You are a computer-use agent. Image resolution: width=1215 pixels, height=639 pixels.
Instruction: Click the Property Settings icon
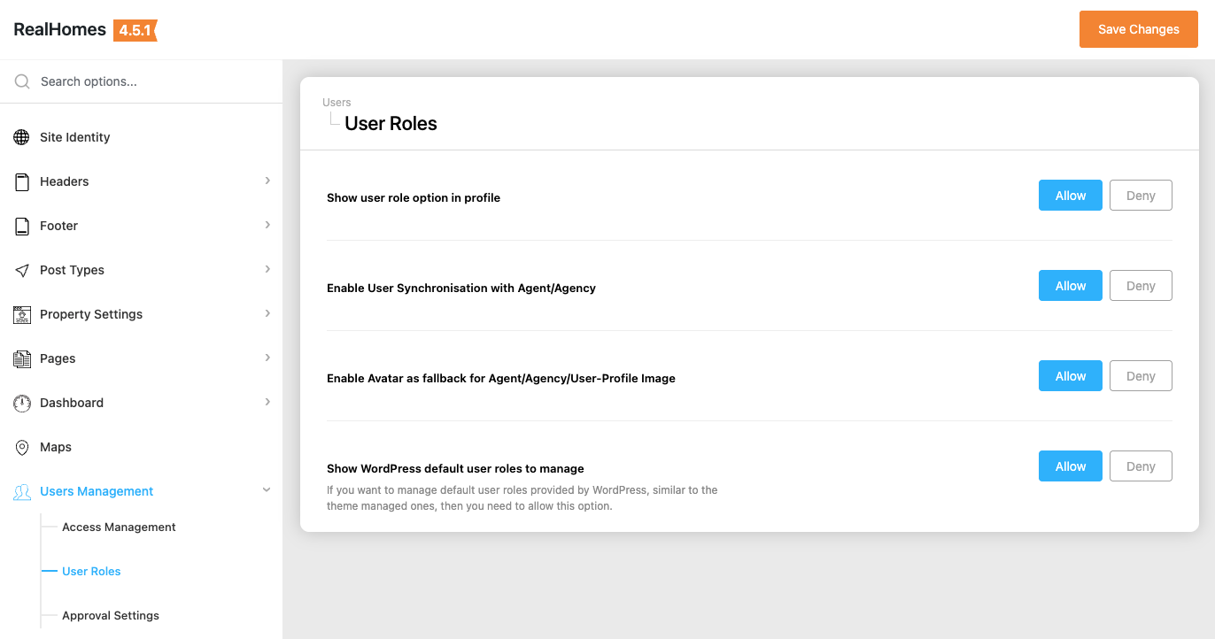click(22, 314)
